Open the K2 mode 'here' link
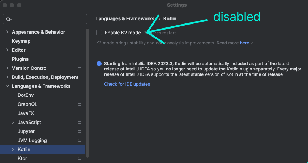 244,43
